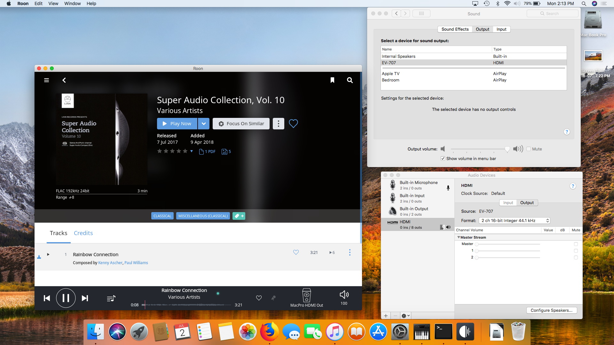Image resolution: width=614 pixels, height=345 pixels.
Task: Toggle channel 1 mute checkbox
Action: tap(576, 251)
